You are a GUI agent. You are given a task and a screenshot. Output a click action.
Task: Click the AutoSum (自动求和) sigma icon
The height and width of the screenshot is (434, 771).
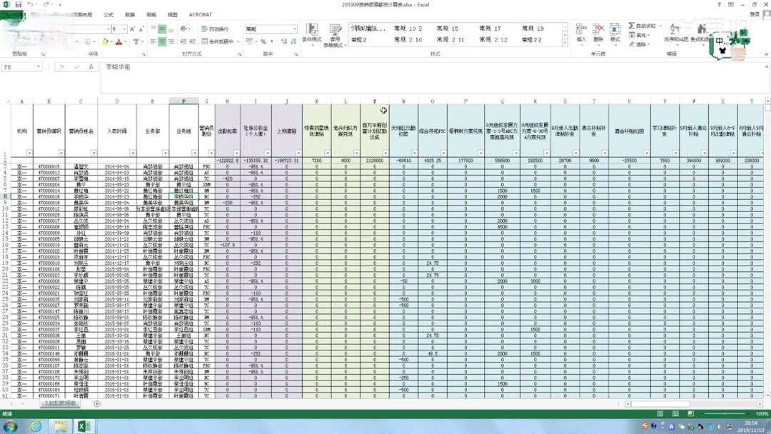click(x=631, y=26)
